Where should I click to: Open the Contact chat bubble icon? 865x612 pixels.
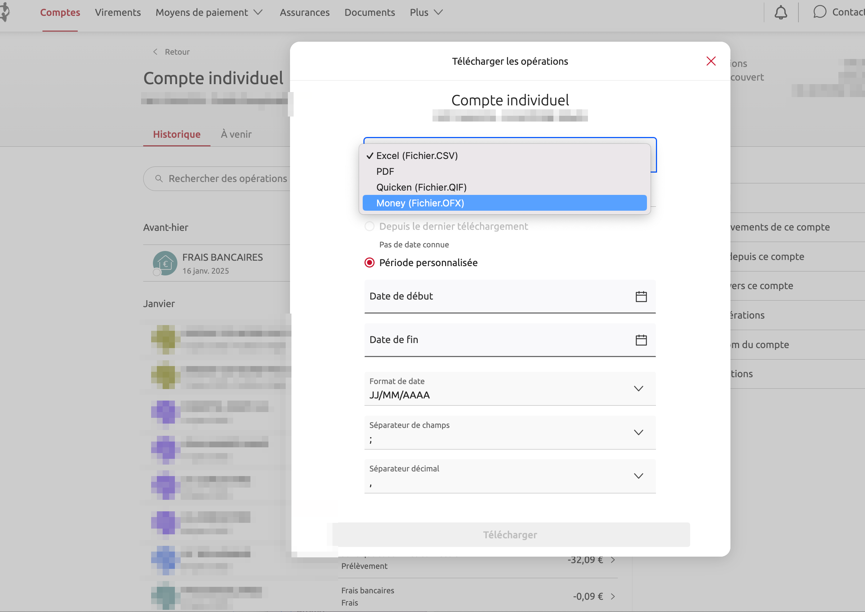click(819, 12)
